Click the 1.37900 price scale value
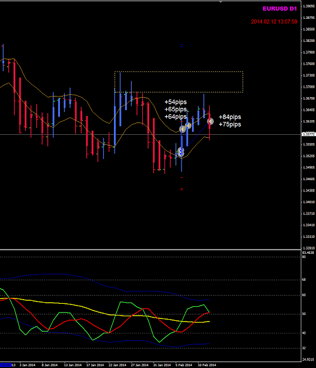The height and width of the screenshot is (368, 316). pos(308,52)
